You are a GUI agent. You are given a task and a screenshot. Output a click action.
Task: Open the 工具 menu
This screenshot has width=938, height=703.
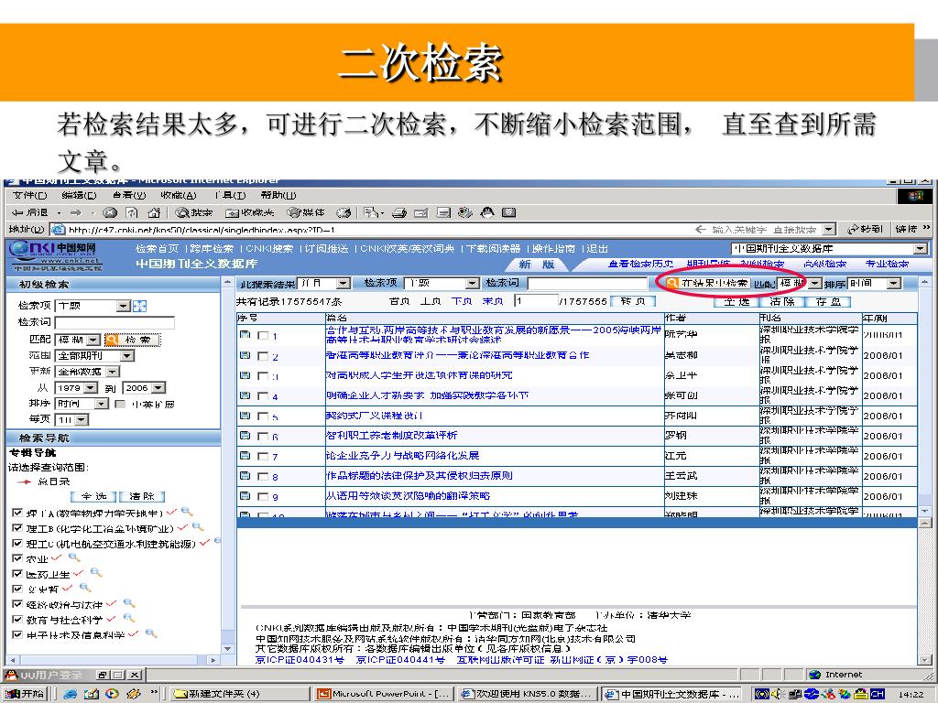click(x=230, y=196)
